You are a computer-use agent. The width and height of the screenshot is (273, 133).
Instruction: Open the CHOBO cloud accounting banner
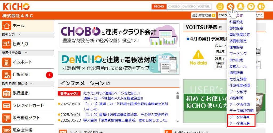click(119, 35)
